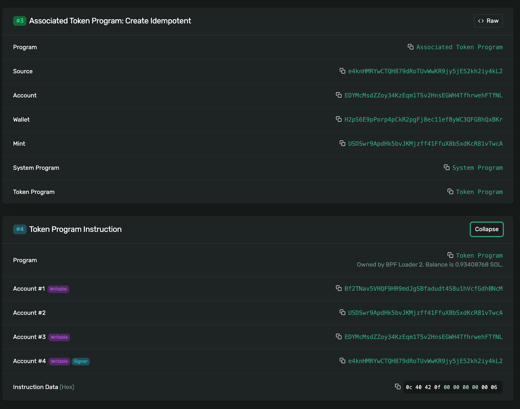The image size is (520, 409).
Task: Copy the Account #1 address Bf2TNav5
Action: pyautogui.click(x=339, y=288)
